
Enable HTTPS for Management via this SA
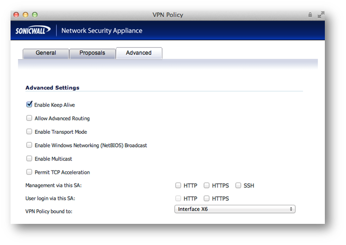point(206,185)
